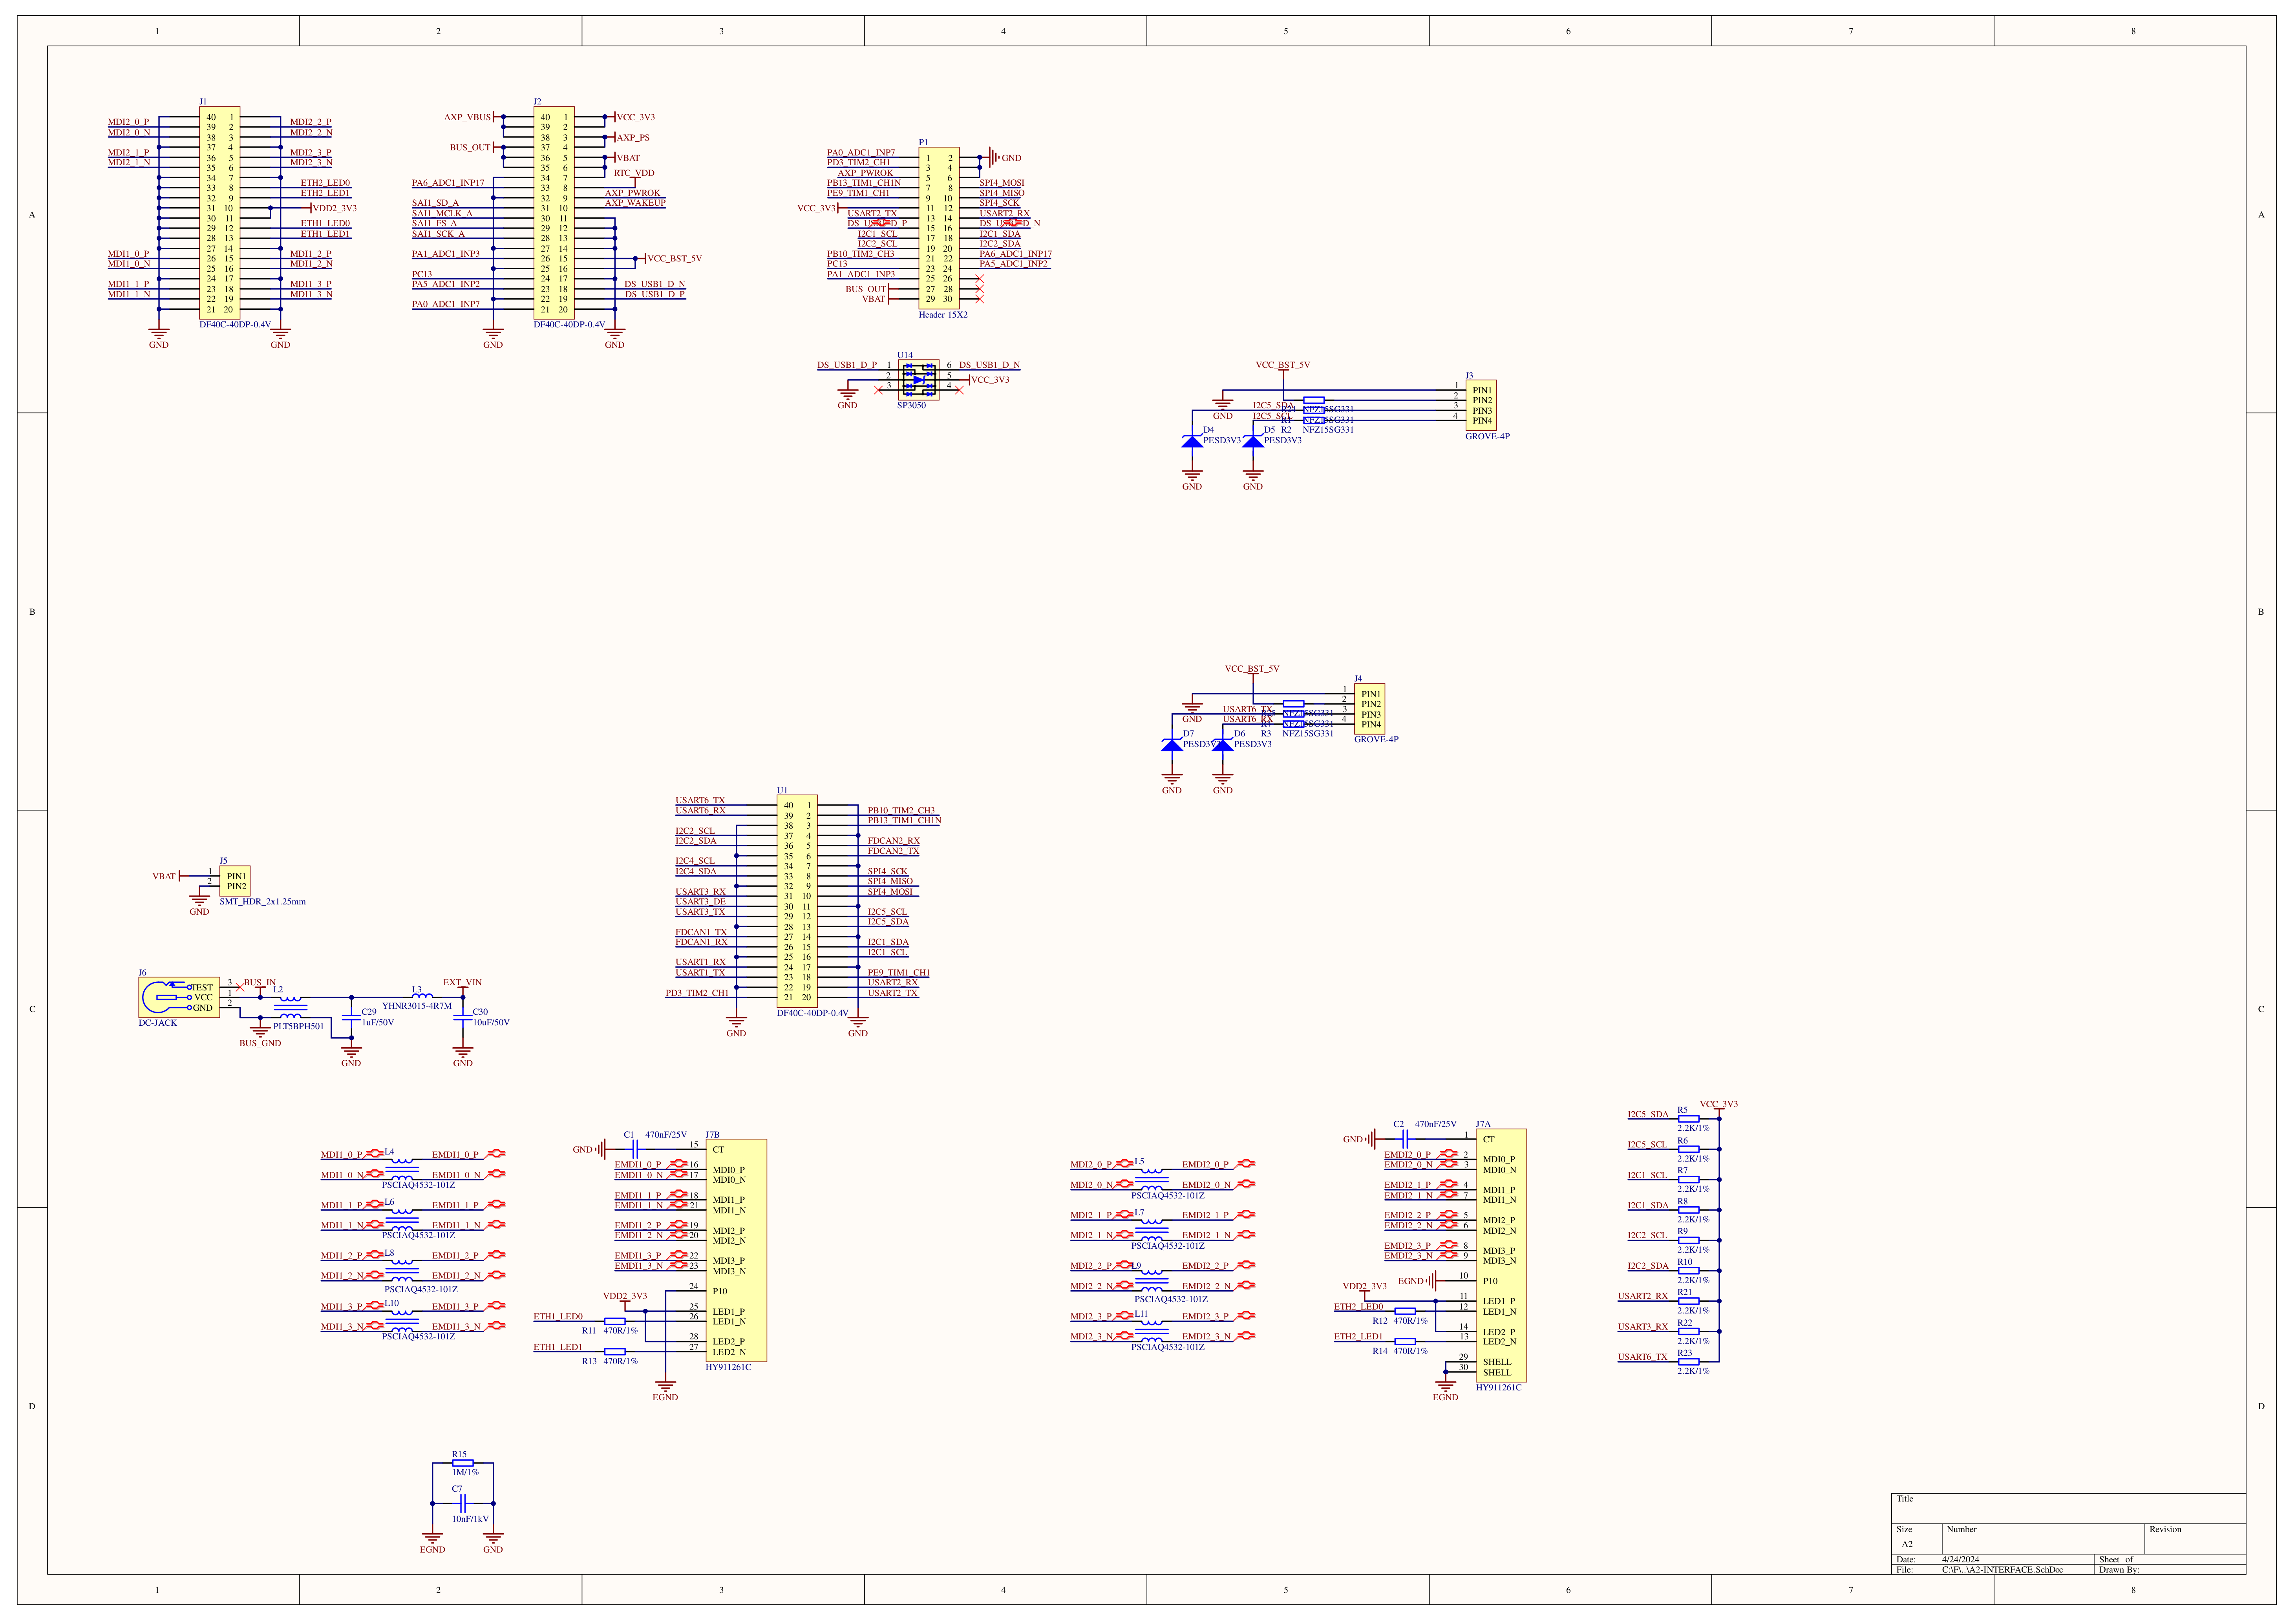Click the J4 GROVE-4P connector
Image resolution: width=2296 pixels, height=1622 pixels.
tap(1370, 709)
